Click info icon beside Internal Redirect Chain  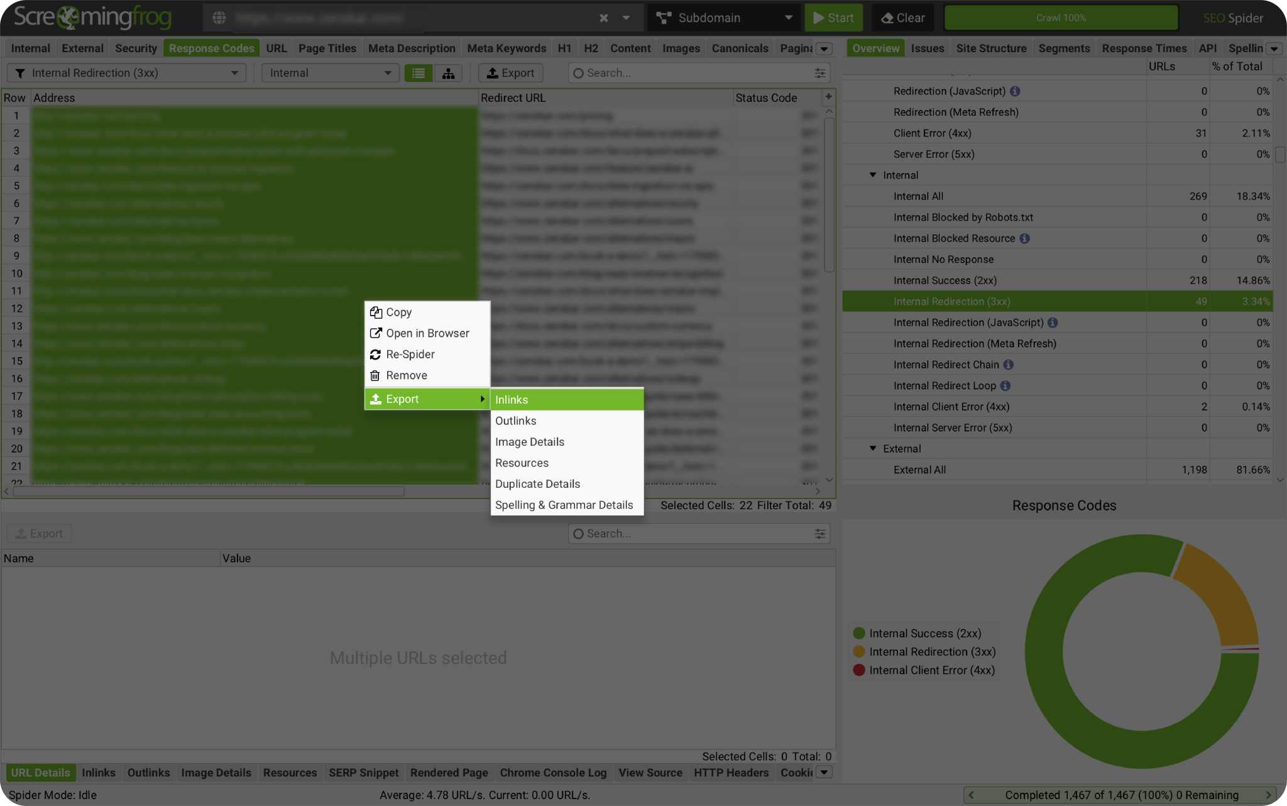(1008, 365)
